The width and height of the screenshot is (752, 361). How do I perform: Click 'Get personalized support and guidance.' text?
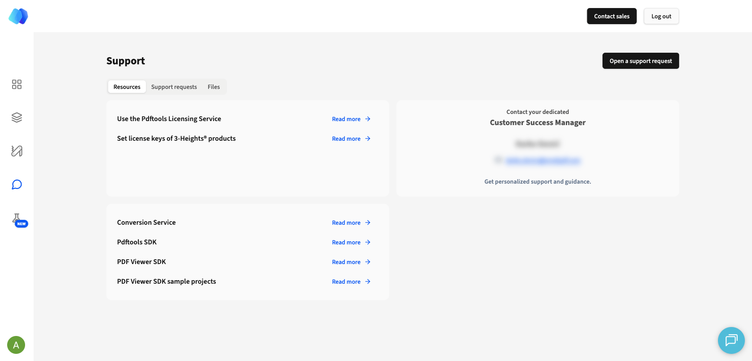coord(538,181)
